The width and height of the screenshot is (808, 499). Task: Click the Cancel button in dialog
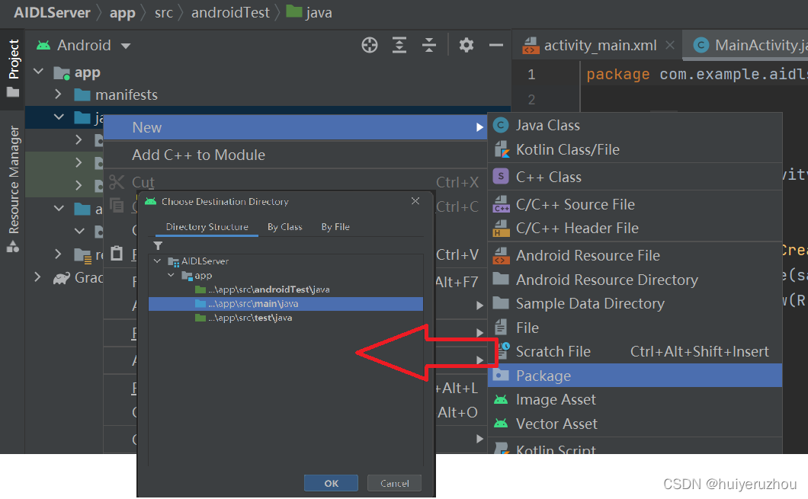pyautogui.click(x=394, y=483)
